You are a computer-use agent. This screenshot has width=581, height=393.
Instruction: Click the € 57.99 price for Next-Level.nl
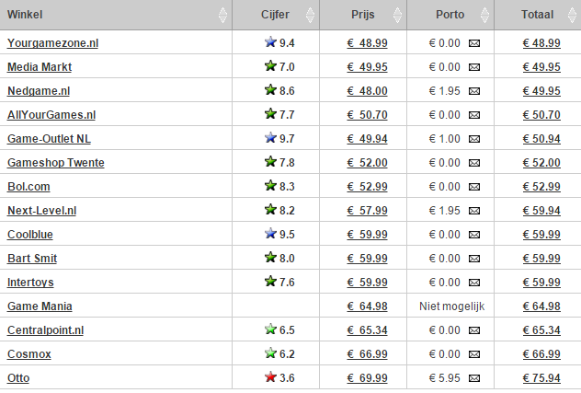367,211
